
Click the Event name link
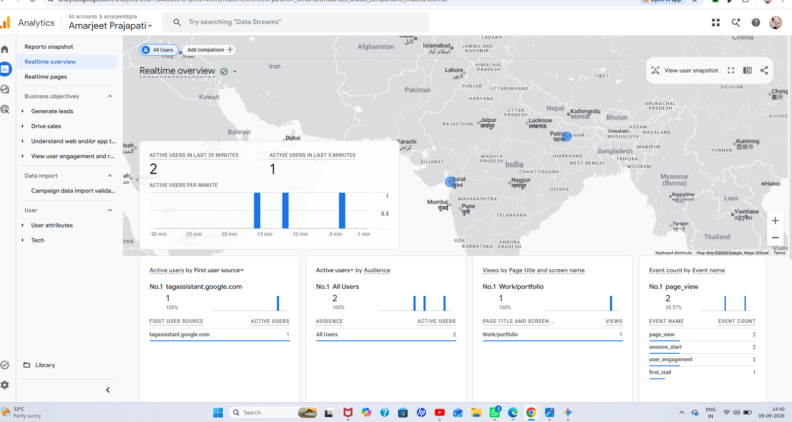[708, 270]
